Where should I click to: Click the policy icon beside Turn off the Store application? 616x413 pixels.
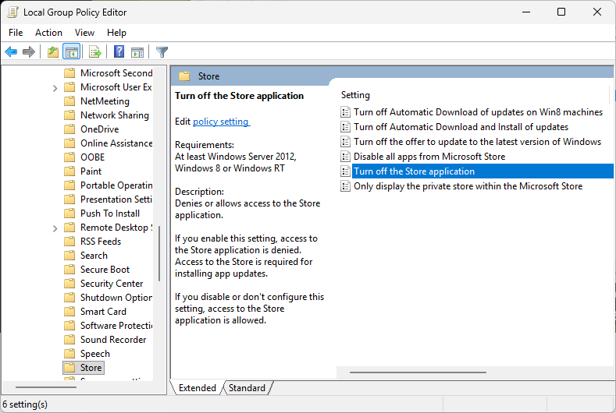point(345,171)
